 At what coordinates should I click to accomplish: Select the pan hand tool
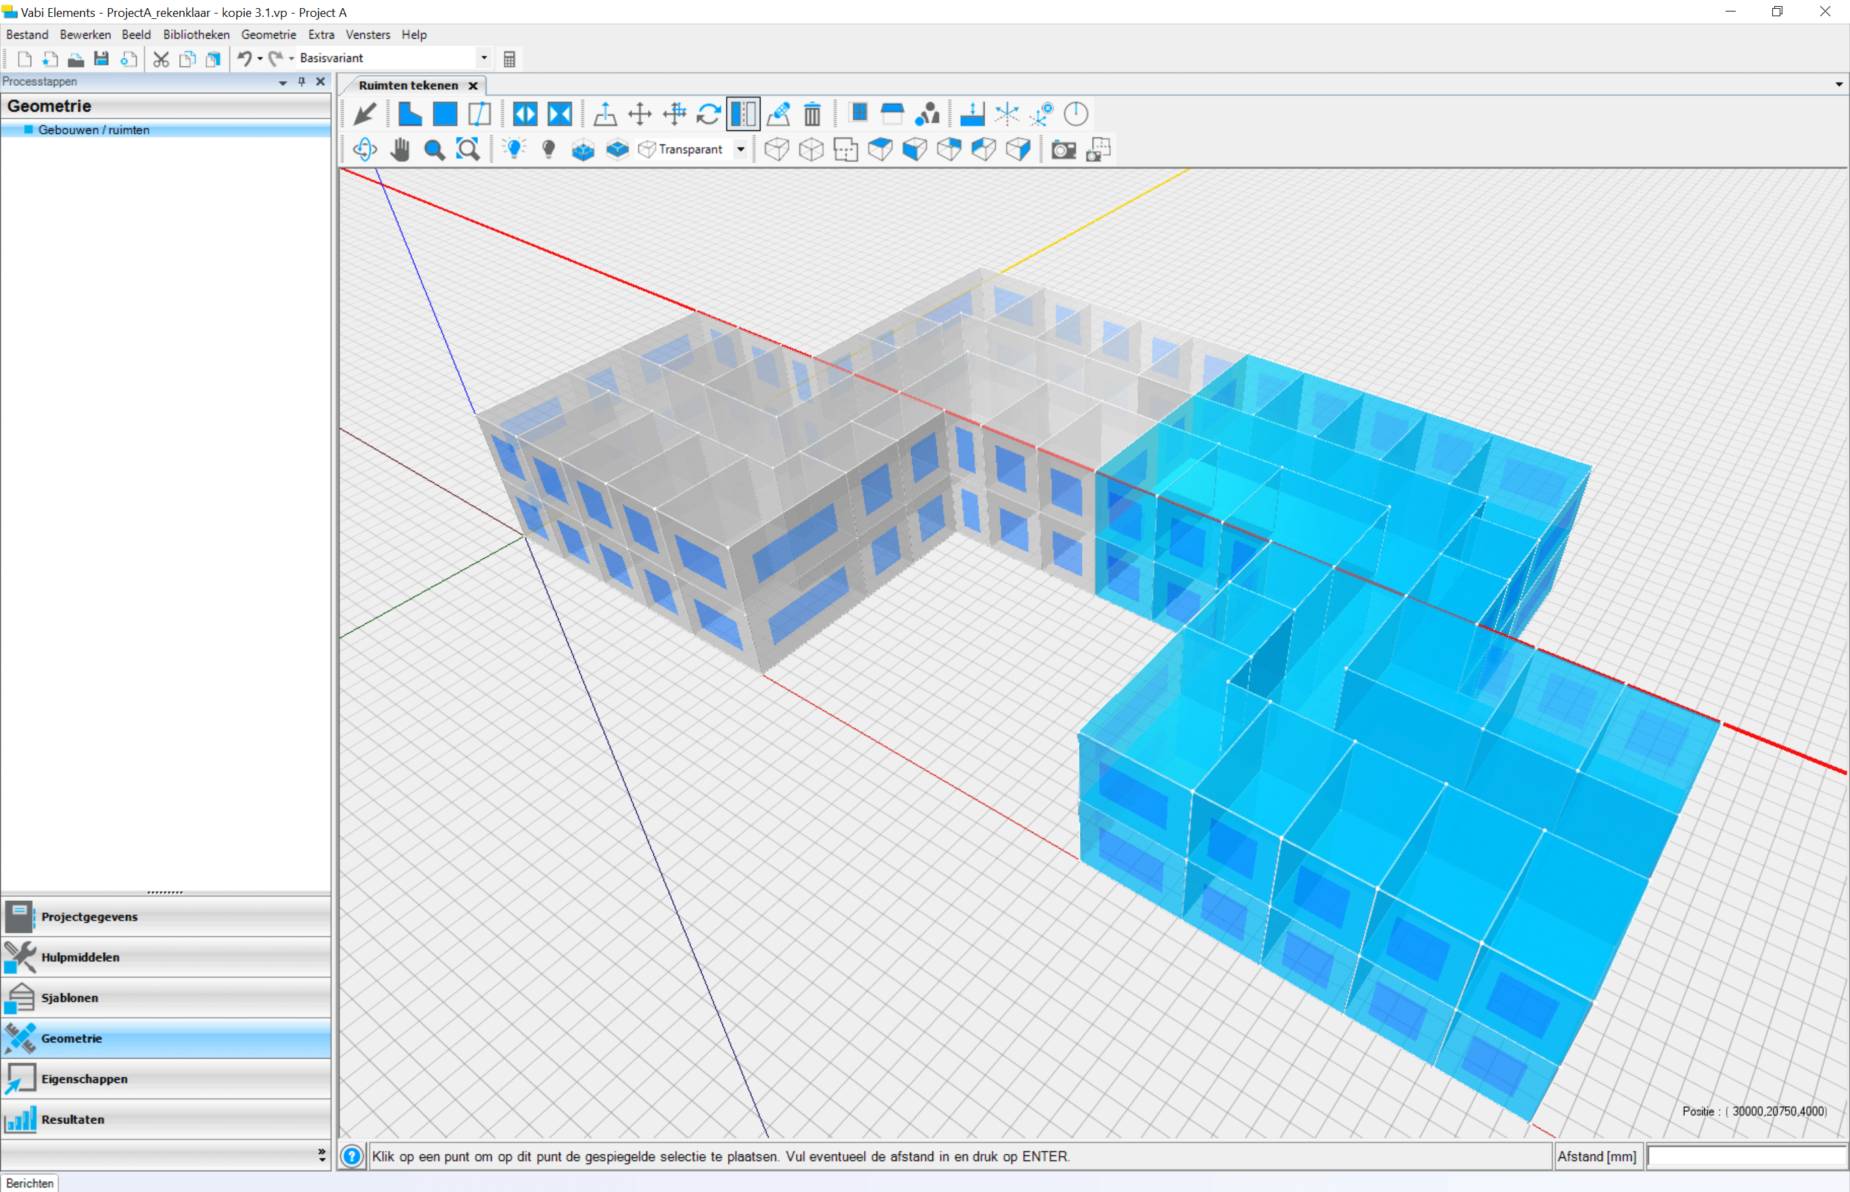[x=400, y=149]
